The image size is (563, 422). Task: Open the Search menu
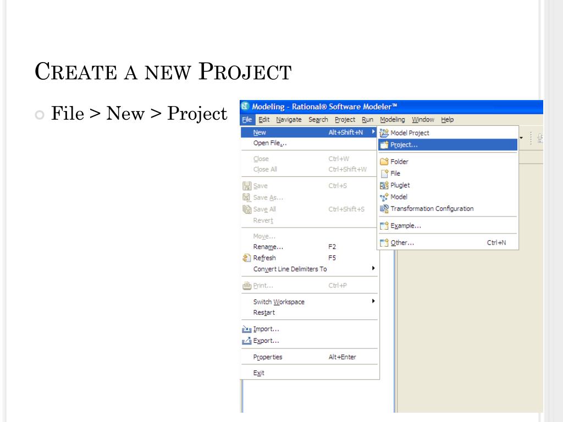point(318,119)
